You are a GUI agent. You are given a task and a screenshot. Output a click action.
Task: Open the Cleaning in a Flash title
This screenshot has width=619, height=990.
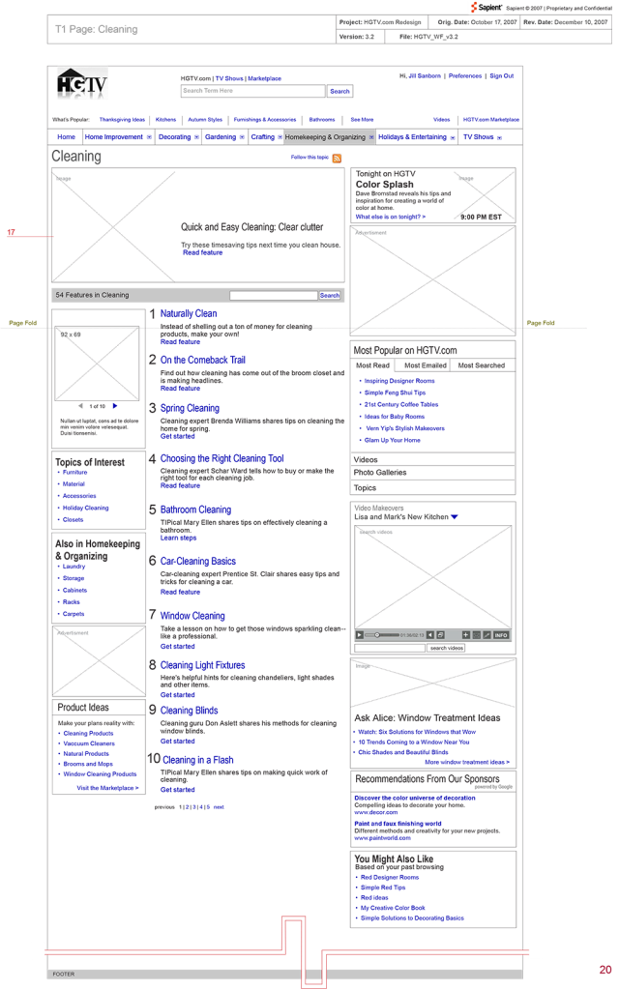point(197,760)
